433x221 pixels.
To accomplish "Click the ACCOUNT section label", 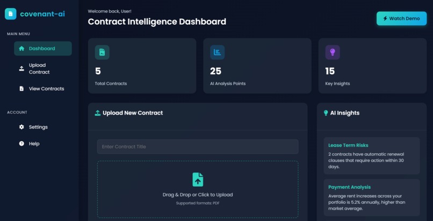I will click(17, 112).
